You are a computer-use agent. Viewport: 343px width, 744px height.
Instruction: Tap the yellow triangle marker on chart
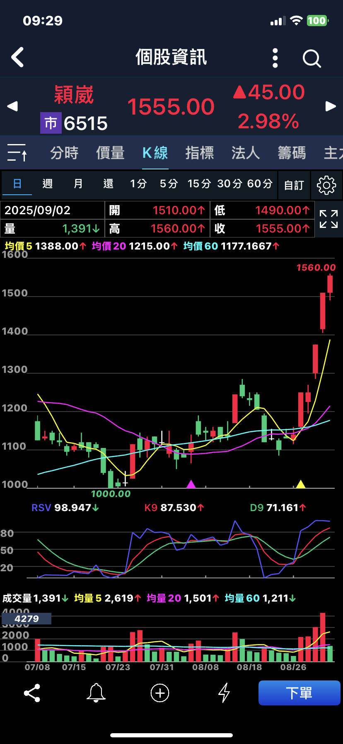point(301,484)
